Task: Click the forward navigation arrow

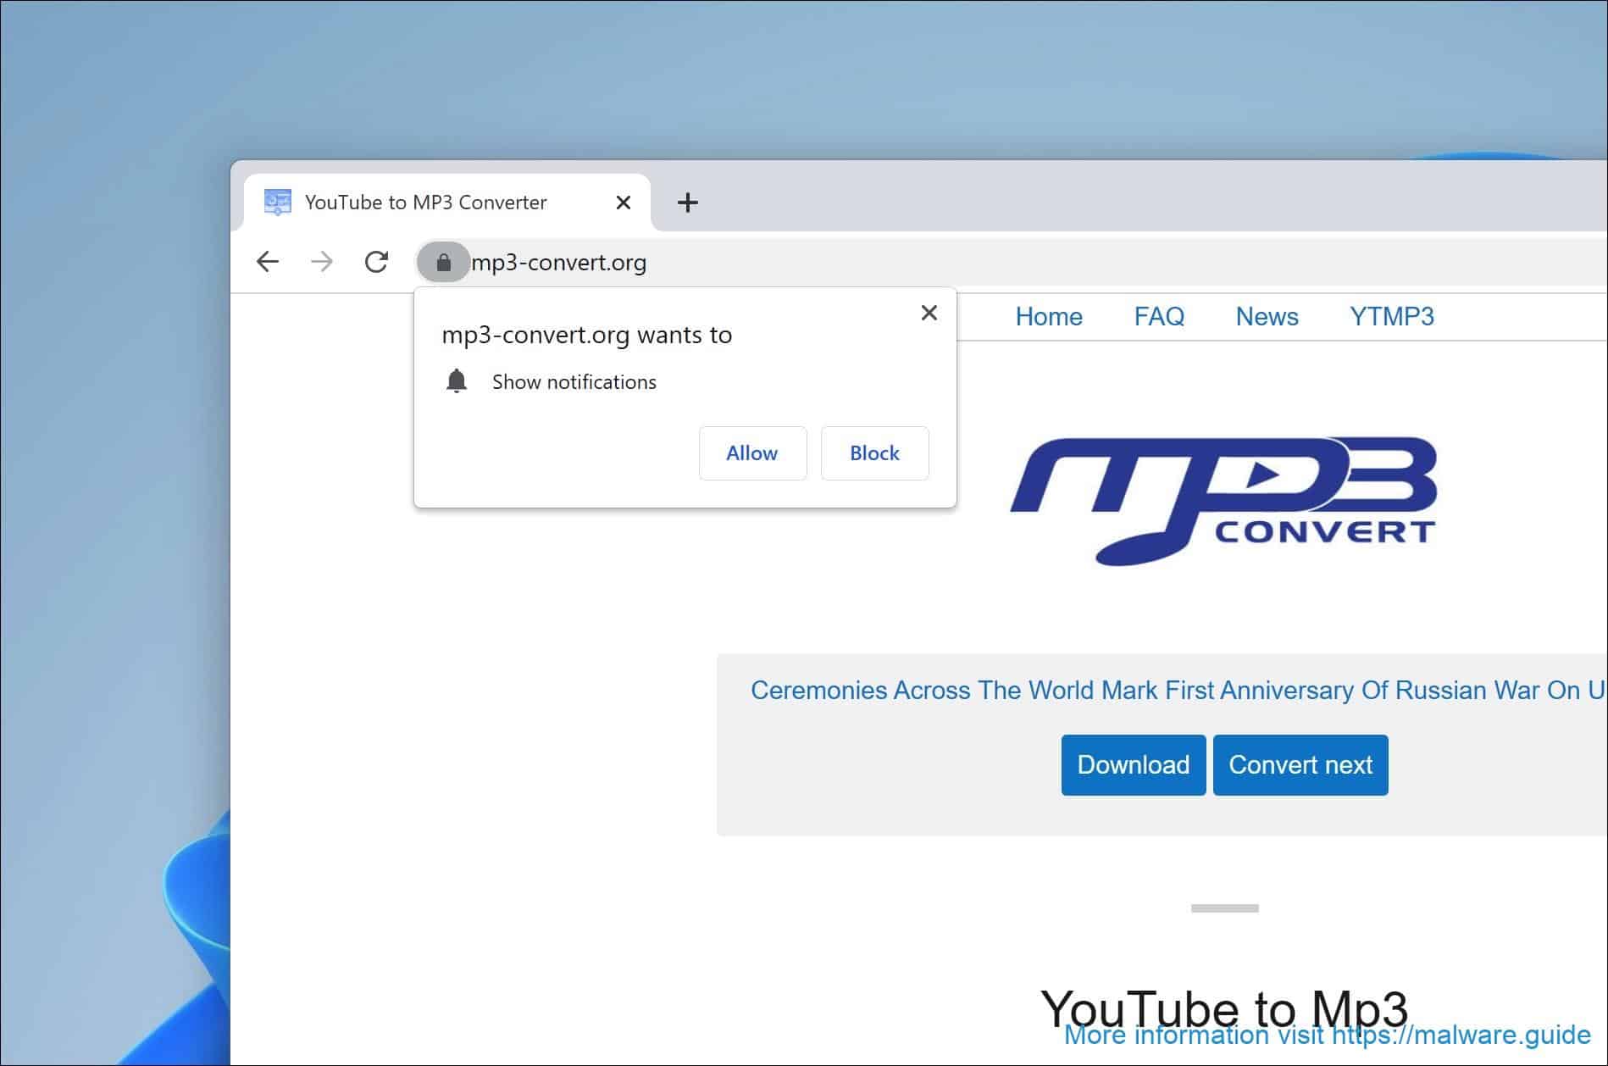Action: pyautogui.click(x=322, y=262)
